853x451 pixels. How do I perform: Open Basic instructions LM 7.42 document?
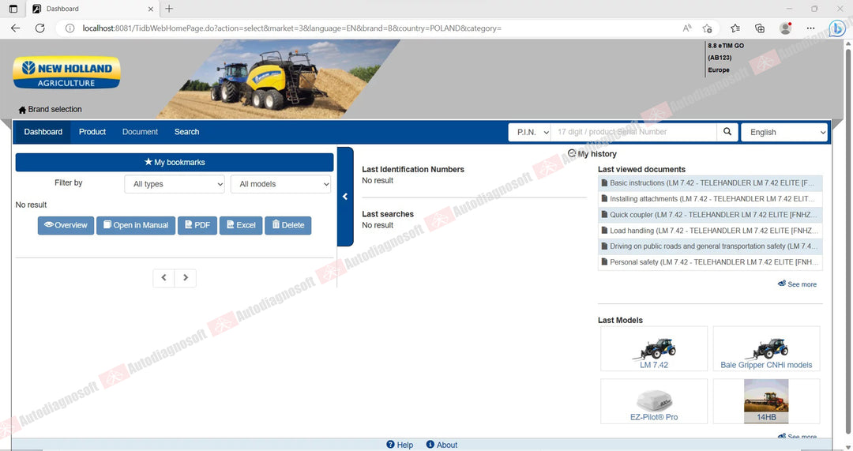[710, 183]
